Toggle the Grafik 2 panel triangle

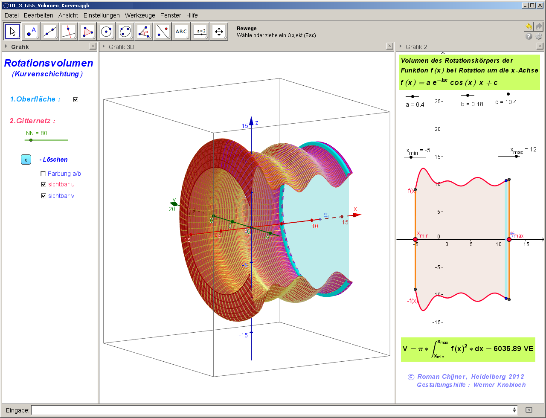tap(401, 46)
